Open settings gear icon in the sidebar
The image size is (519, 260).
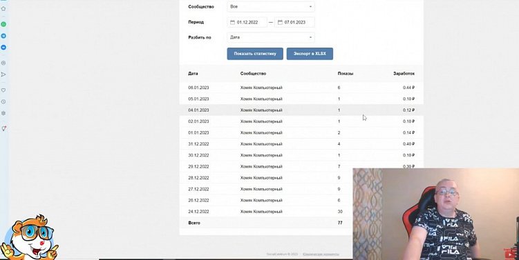(x=3, y=113)
